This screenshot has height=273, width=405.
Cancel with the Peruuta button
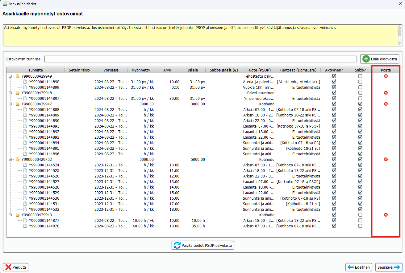pos(15,267)
